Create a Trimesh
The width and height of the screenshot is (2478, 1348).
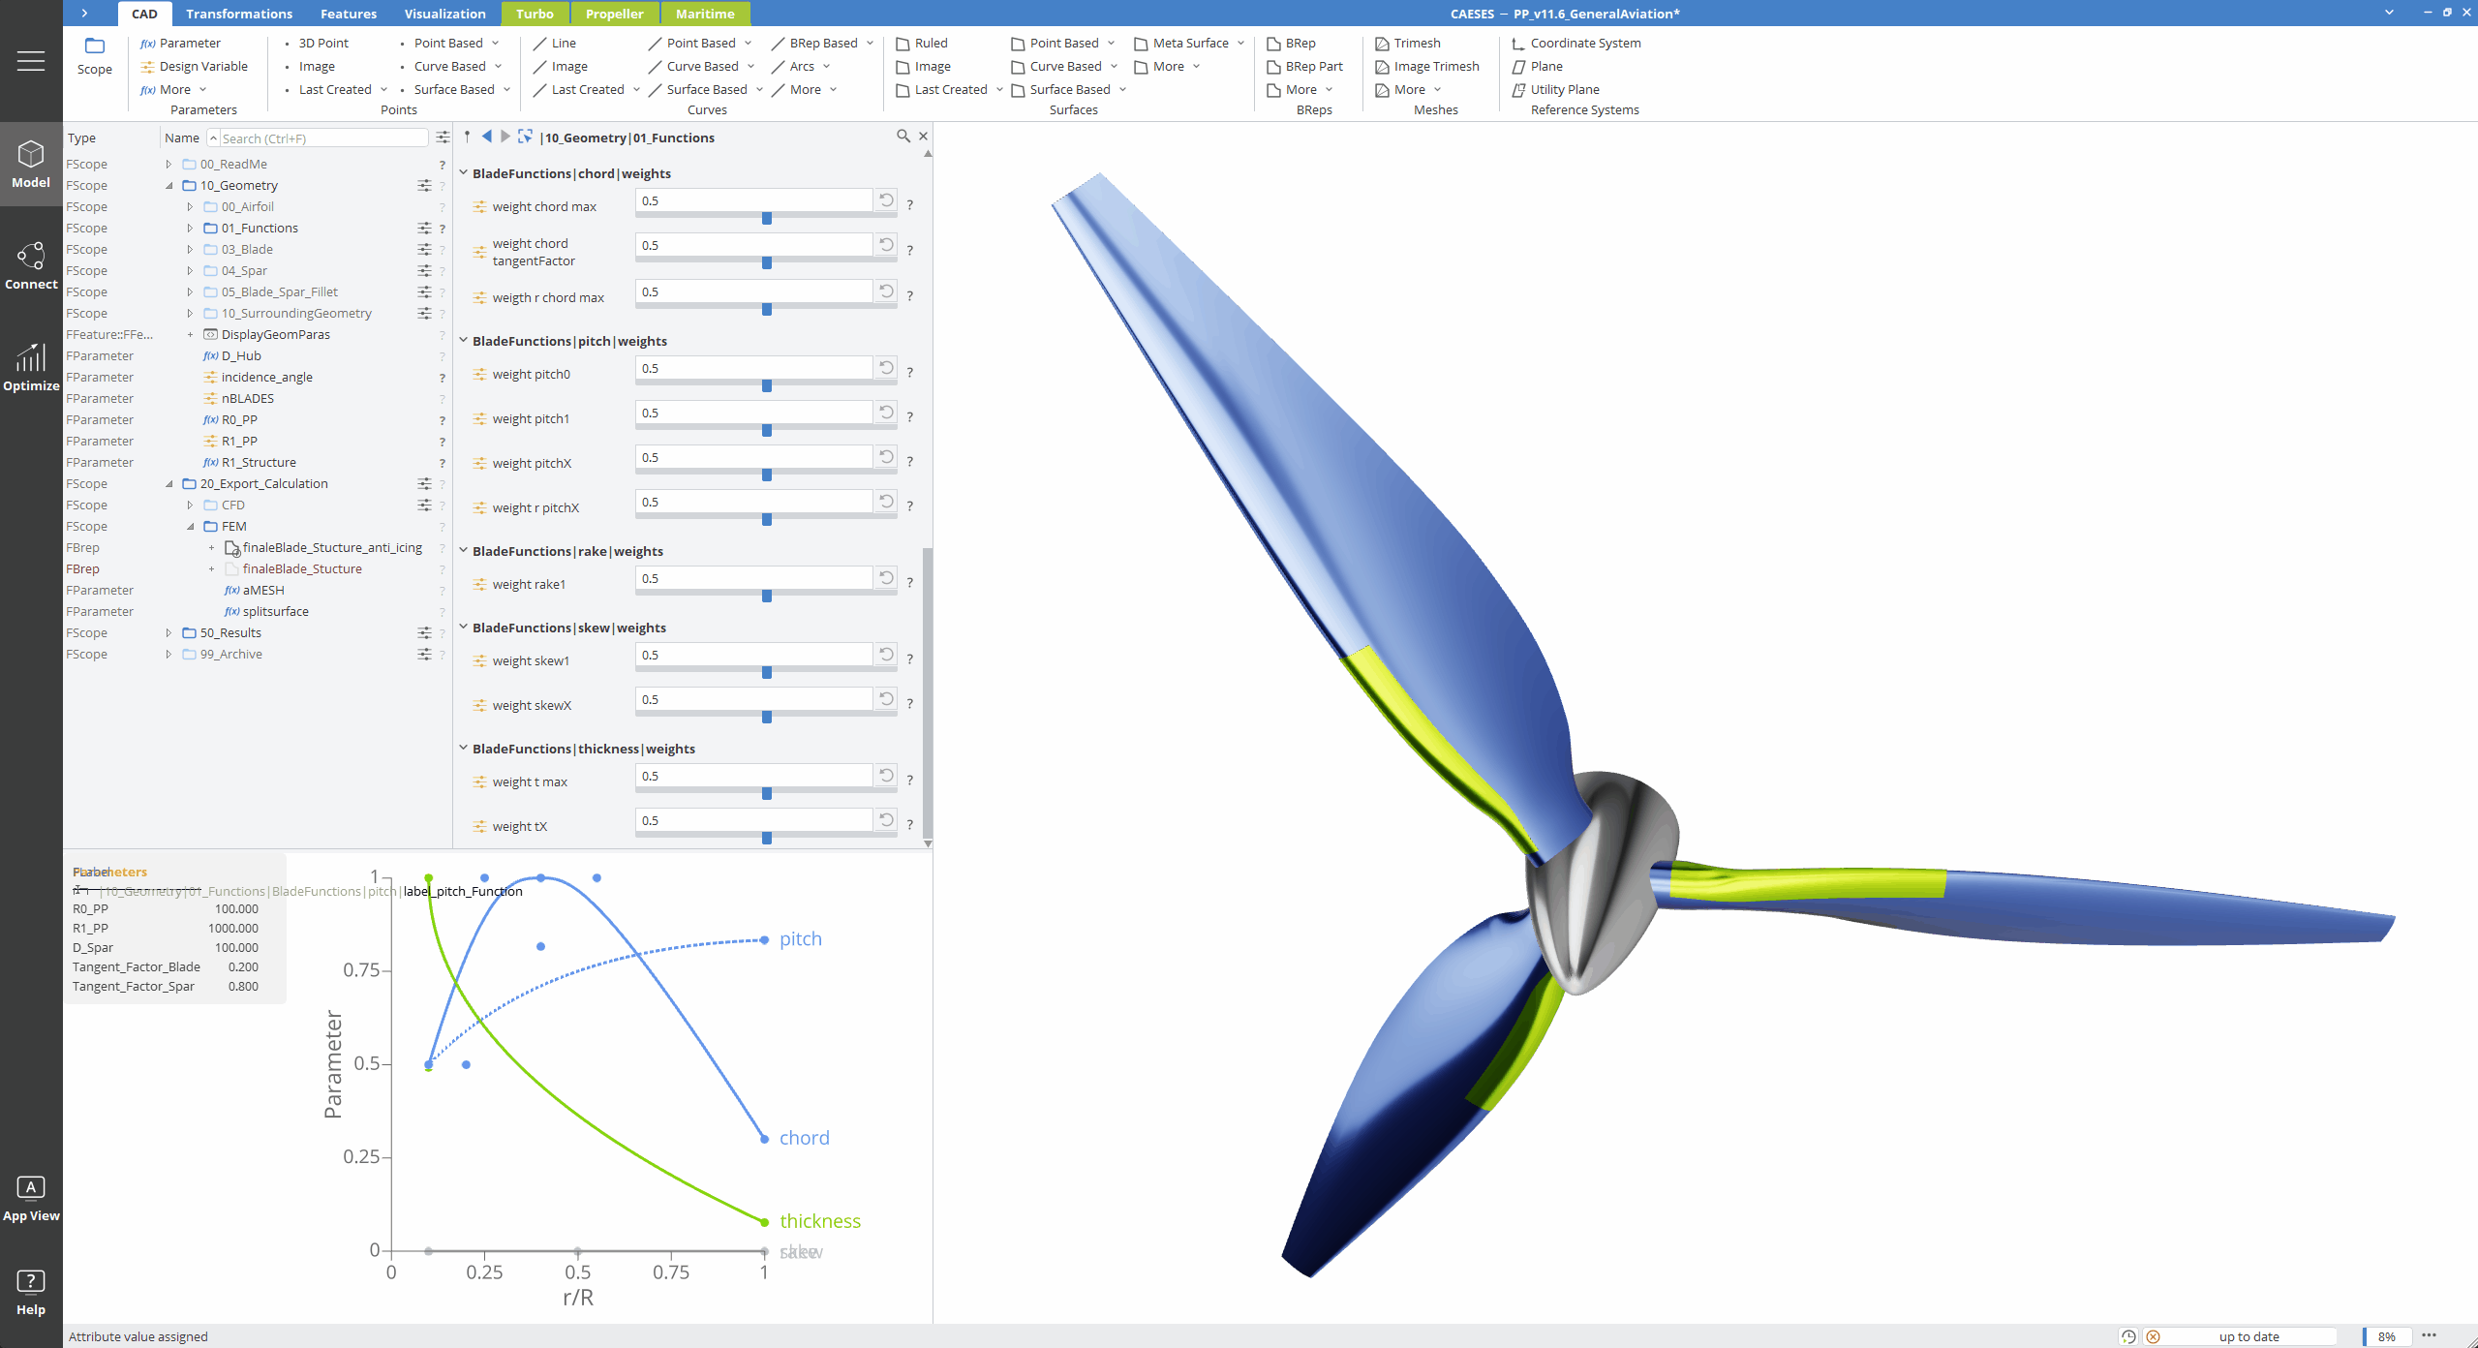(x=1408, y=43)
